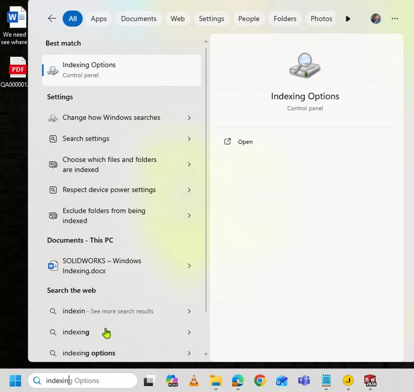Screen dimensions: 414x392
Task: Open the user profile picture
Action: 376,18
